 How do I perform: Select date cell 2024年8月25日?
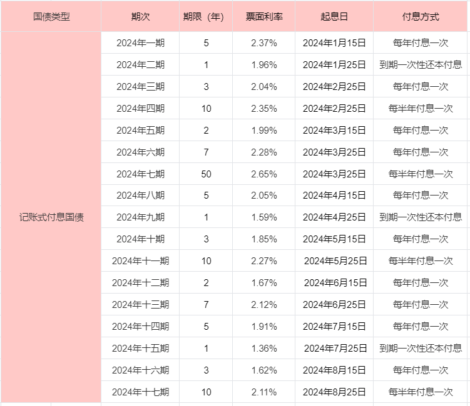(334, 392)
